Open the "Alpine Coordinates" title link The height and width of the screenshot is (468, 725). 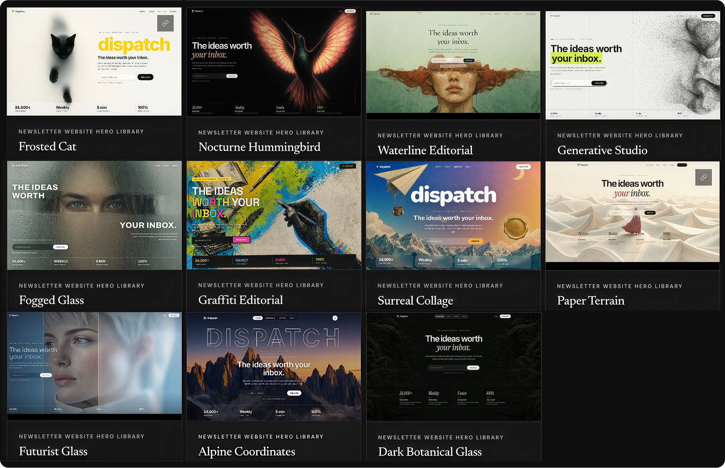coord(247,452)
